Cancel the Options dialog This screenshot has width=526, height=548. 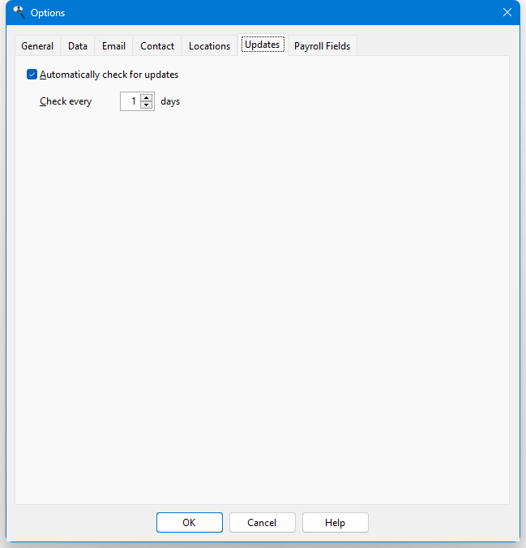coord(262,523)
